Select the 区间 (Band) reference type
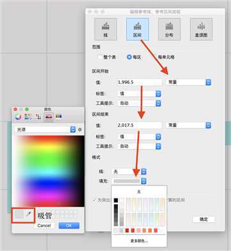The image size is (231, 251). tap(137, 29)
